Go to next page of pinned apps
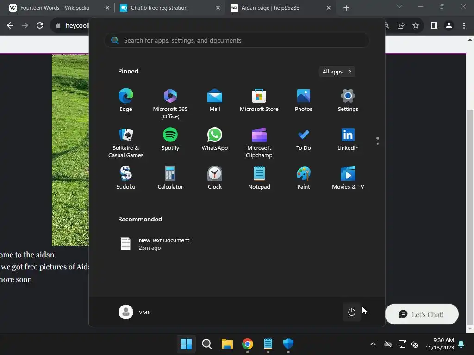Screen dimensions: 474x355 coord(378,144)
